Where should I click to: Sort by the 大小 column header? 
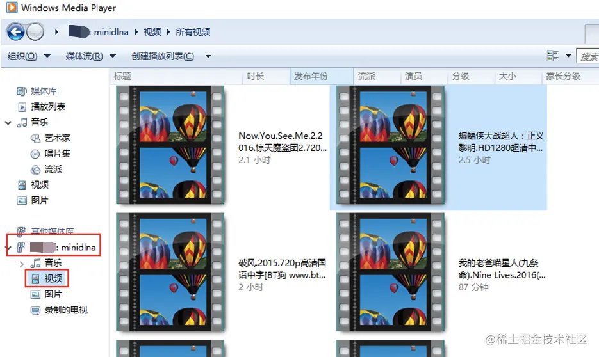518,76
